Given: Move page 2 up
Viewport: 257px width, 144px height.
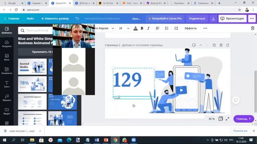Looking at the screenshot, I should pos(201,45).
